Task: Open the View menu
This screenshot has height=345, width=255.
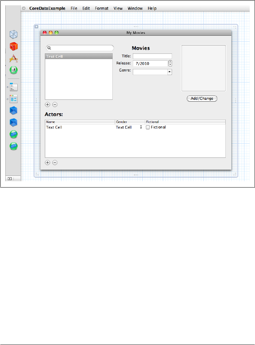Action: (118, 8)
